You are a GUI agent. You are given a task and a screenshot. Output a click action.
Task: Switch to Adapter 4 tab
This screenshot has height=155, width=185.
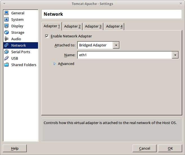[114, 26]
